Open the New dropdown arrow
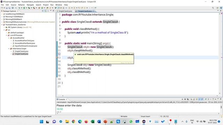 [4, 8]
